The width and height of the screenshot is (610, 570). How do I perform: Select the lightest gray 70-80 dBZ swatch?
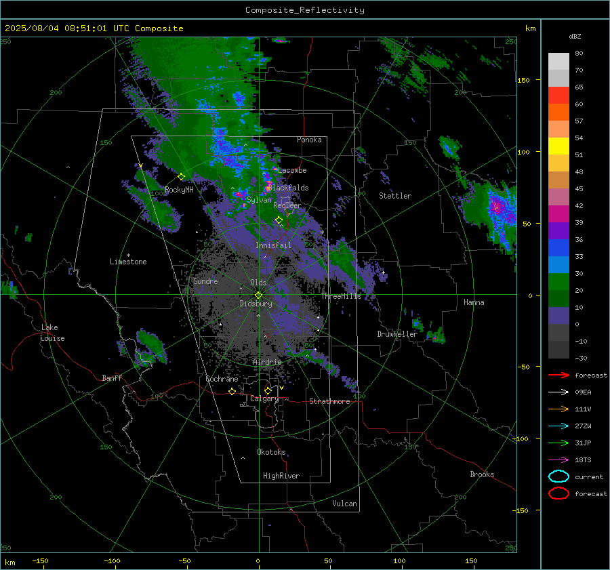pos(558,62)
